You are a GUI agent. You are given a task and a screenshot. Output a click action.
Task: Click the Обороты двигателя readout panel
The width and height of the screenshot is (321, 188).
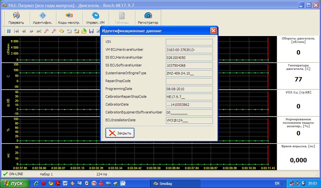pyautogui.click(x=298, y=49)
